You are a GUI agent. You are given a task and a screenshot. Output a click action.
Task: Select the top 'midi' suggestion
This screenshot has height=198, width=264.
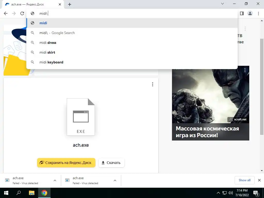[132, 23]
